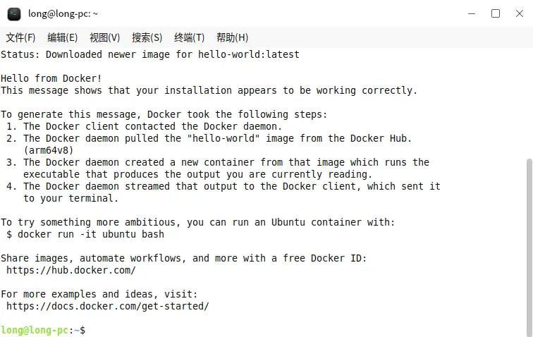Click the "(arm64v8)" text in output
This screenshot has width=533, height=337.
pyautogui.click(x=49, y=150)
